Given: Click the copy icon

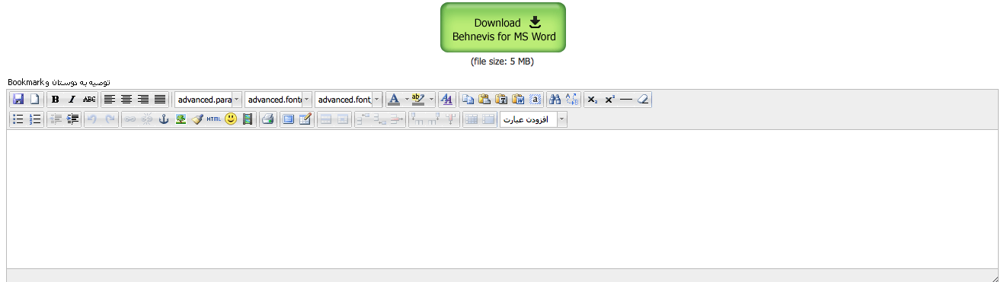Looking at the screenshot, I should [468, 100].
